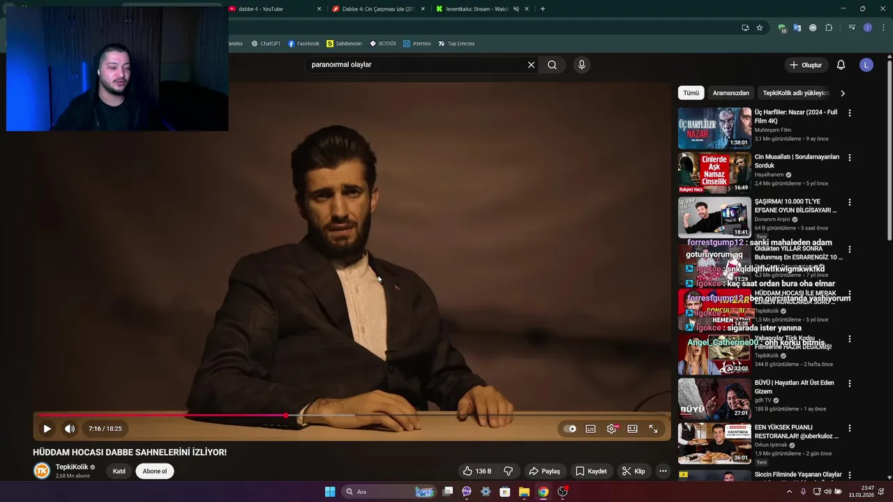Open Top Emotes bookmark

click(x=456, y=43)
